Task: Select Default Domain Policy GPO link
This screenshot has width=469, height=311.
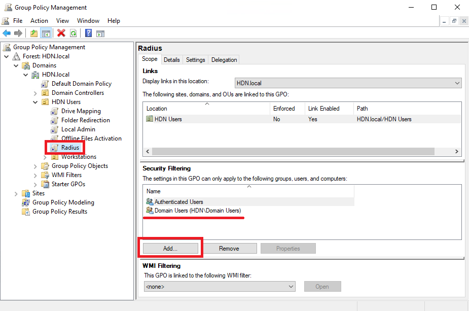Action: coord(81,84)
